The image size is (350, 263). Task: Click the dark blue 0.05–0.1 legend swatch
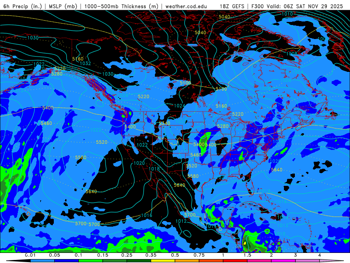66,261
